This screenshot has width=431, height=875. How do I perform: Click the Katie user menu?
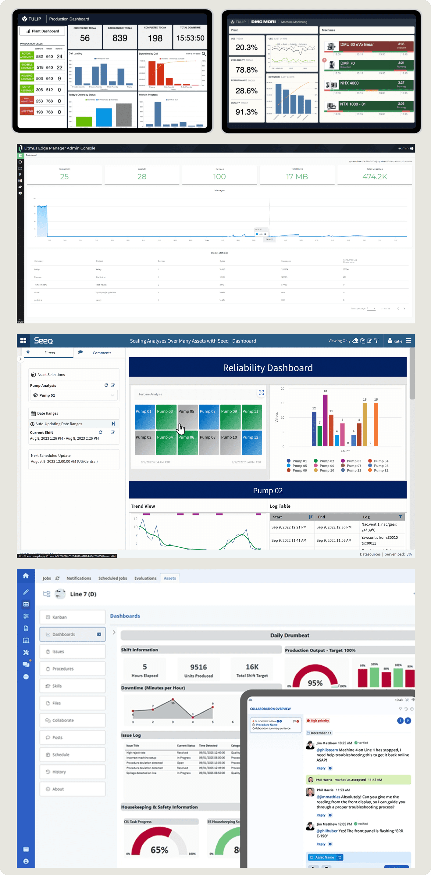click(x=395, y=341)
